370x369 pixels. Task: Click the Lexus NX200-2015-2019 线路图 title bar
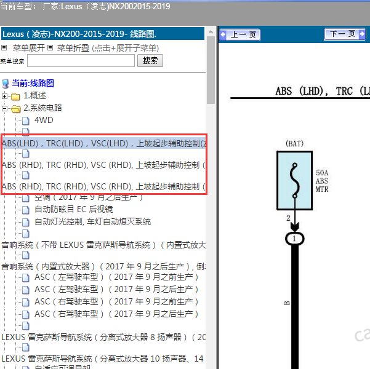click(x=103, y=34)
